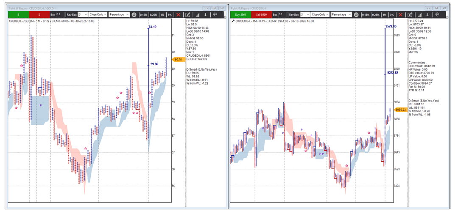Image resolution: width=458 pixels, height=214 pixels.
Task: Click Box value field in CRUDEOIL-I window
Action: (282, 14)
